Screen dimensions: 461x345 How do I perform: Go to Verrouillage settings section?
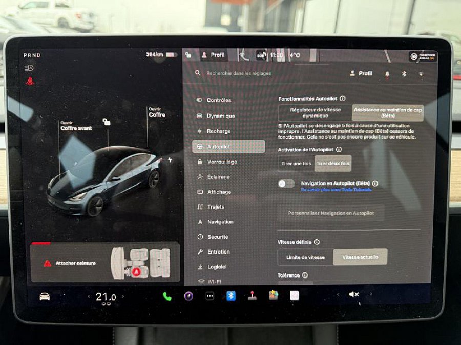[221, 162]
